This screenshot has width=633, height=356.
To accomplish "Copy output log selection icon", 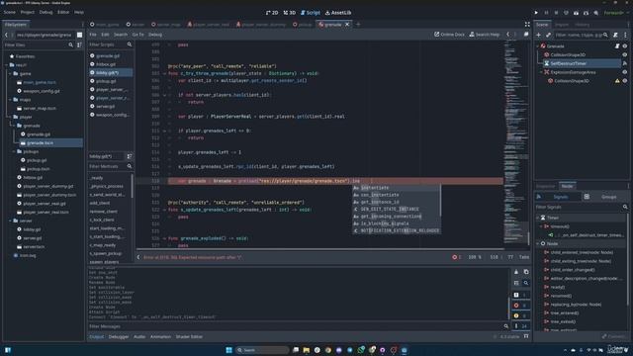I will coord(526,272).
